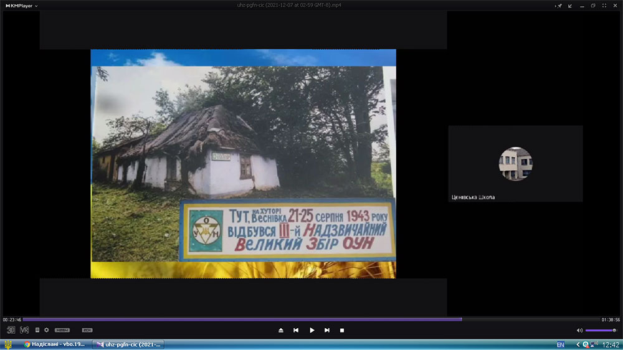Restore the KMPlayer window size
623x350 pixels.
593,6
